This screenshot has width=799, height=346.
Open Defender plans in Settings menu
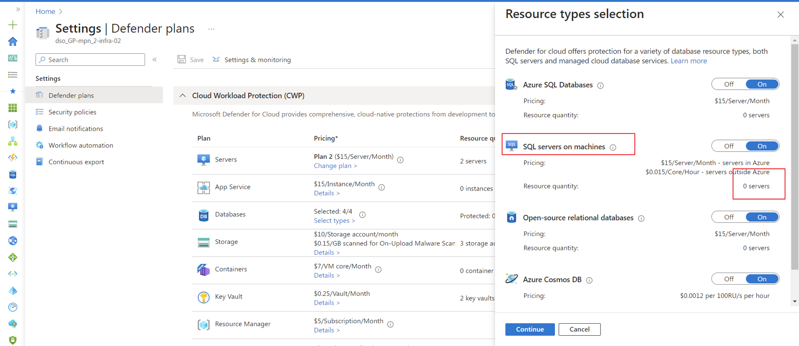click(x=94, y=95)
